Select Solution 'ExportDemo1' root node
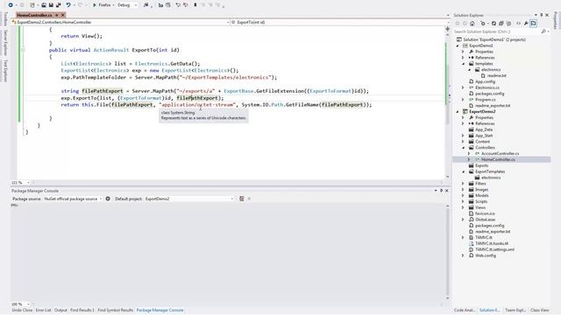This screenshot has width=561, height=315. (x=494, y=39)
